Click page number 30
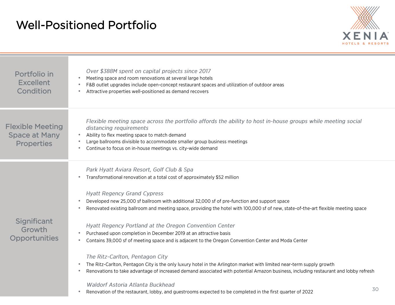 [375, 289]
